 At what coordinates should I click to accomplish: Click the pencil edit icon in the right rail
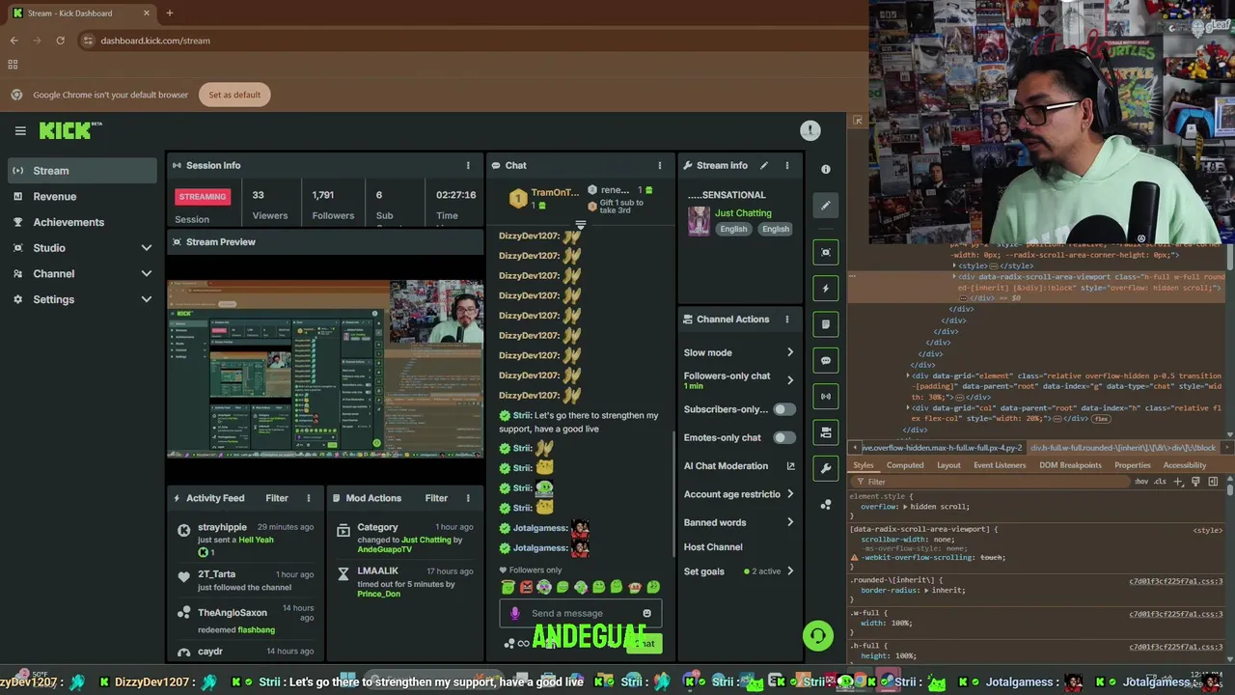point(826,205)
